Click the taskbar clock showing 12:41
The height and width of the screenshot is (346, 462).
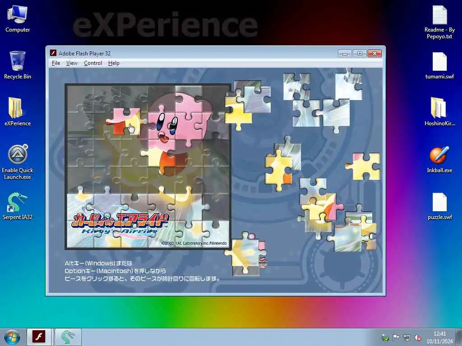click(x=439, y=337)
